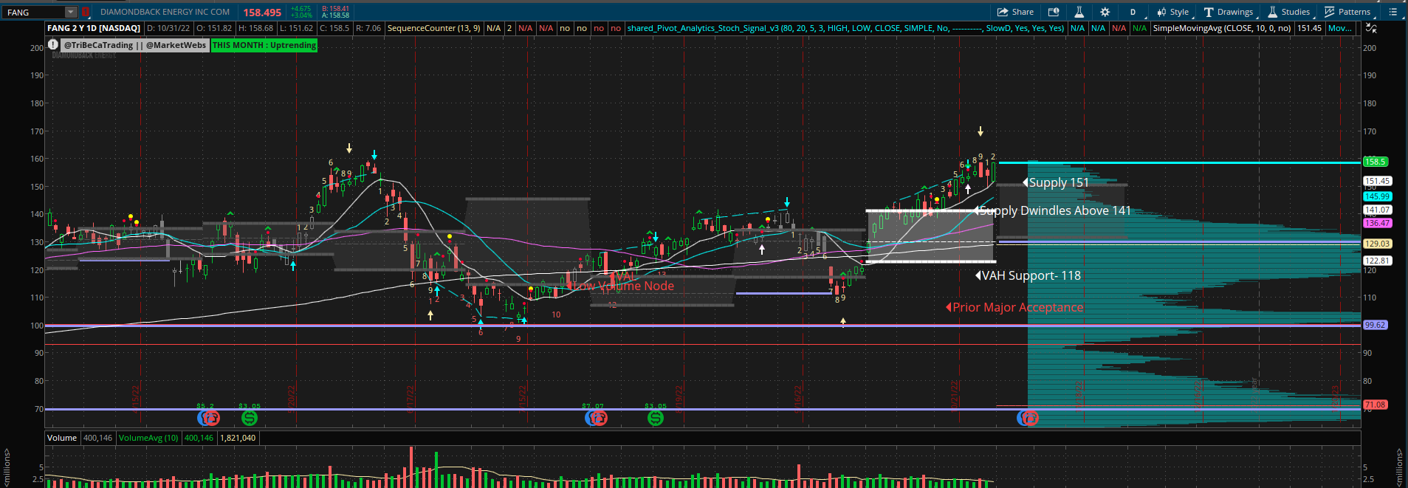Click the @TriBeCaTrading || @MarketWebs label
The width and height of the screenshot is (1408, 488).
pyautogui.click(x=134, y=45)
